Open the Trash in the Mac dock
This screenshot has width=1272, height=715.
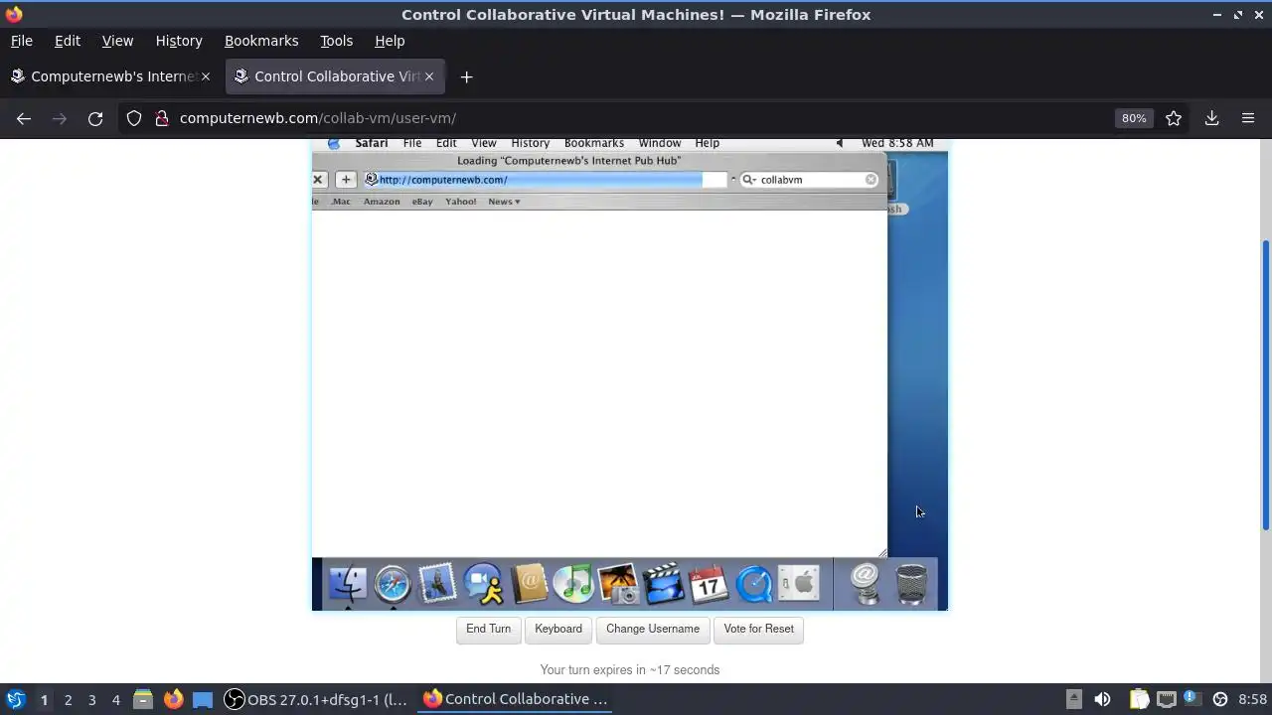tap(911, 584)
